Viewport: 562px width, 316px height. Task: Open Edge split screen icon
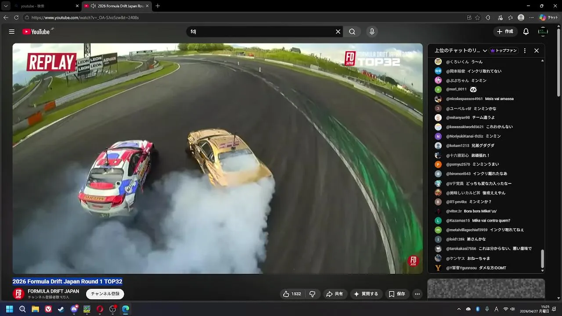[469, 18]
